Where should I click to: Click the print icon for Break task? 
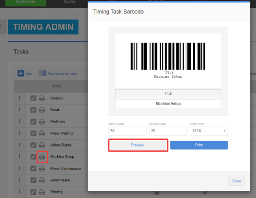42,110
